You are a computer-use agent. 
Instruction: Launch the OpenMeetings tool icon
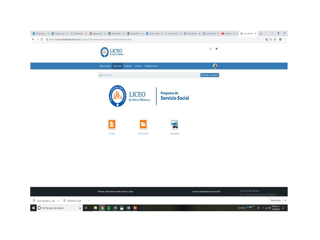pyautogui.click(x=174, y=124)
